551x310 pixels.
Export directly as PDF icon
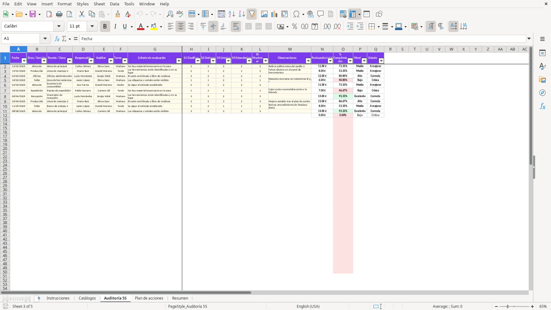coord(49,14)
